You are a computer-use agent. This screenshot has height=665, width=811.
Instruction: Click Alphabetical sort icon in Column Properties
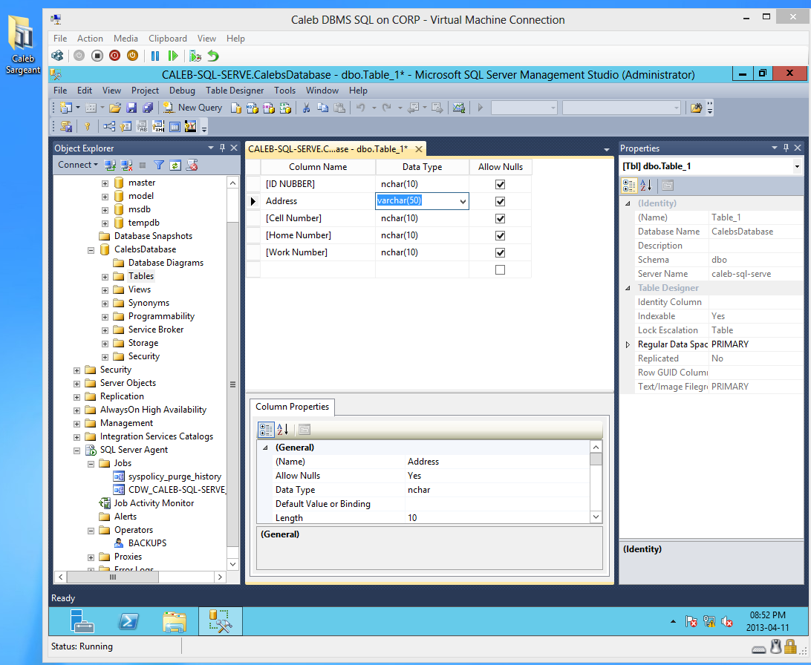pos(282,430)
